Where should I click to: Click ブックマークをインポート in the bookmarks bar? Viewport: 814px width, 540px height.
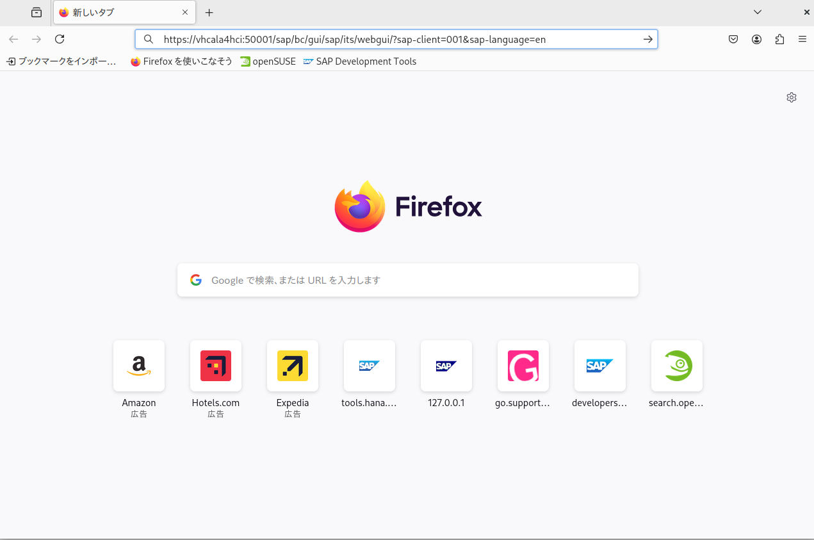(x=61, y=61)
